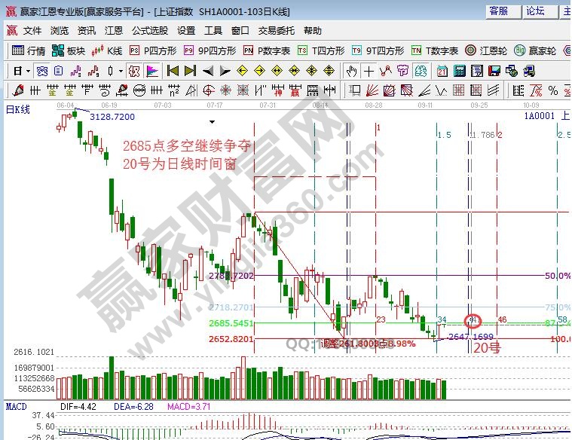Select the hand pan tool
572x440 pixels.
tap(351, 71)
